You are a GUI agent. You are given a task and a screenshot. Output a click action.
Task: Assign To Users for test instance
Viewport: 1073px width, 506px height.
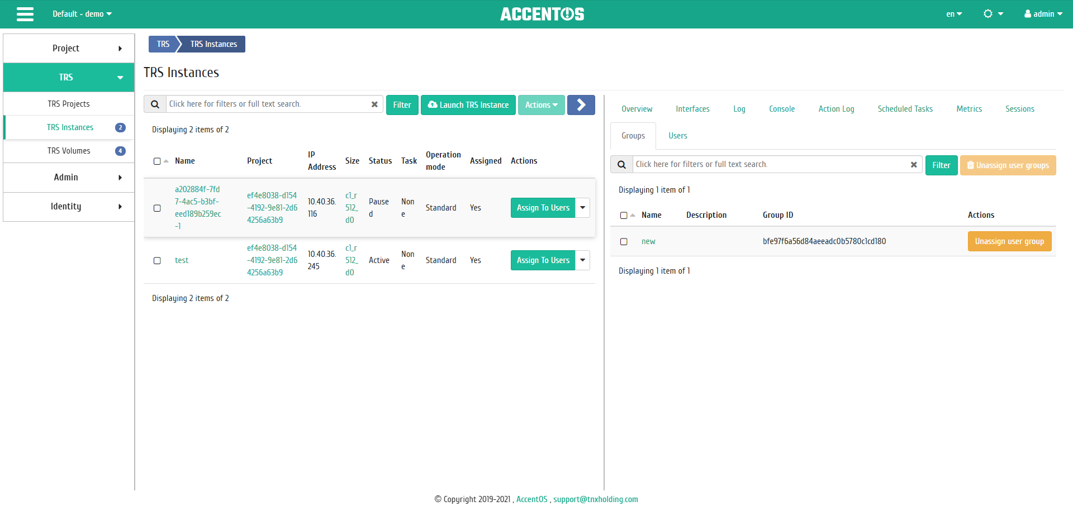(x=543, y=260)
